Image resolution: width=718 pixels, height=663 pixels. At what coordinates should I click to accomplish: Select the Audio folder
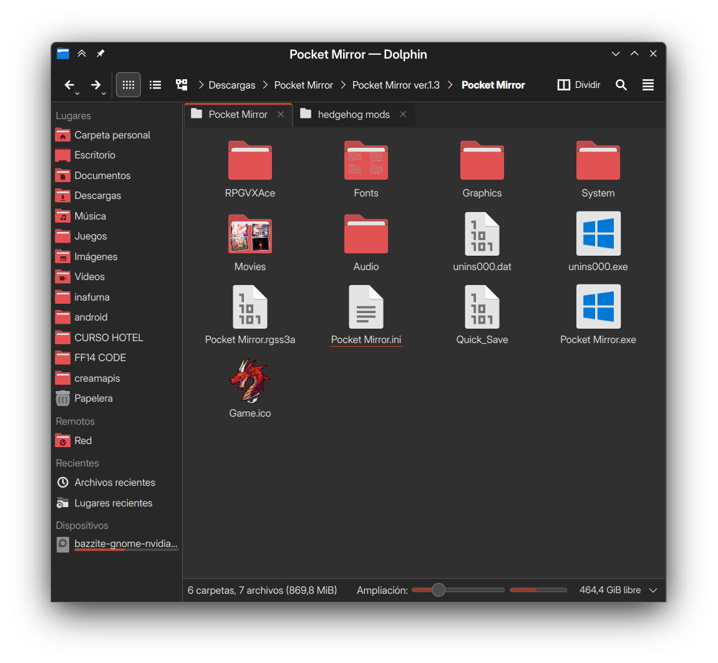pyautogui.click(x=366, y=242)
